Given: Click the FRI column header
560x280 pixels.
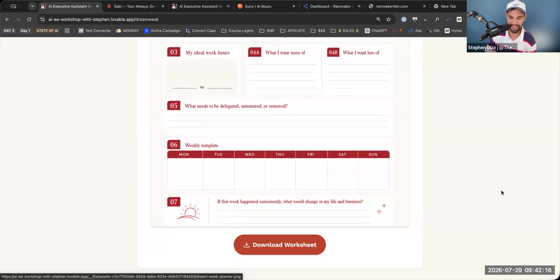Looking at the screenshot, I should pyautogui.click(x=311, y=155).
